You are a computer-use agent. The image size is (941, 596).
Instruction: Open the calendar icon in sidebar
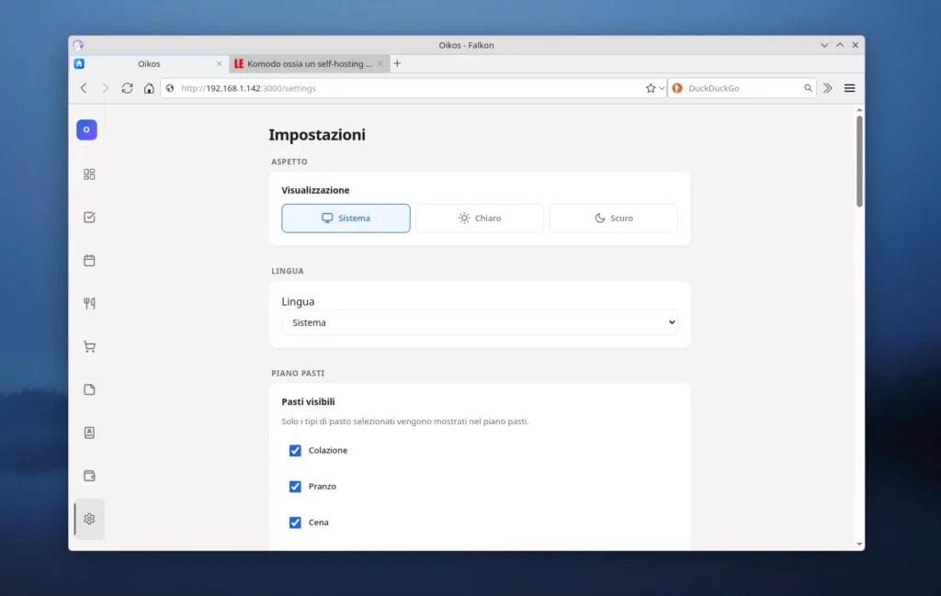89,261
